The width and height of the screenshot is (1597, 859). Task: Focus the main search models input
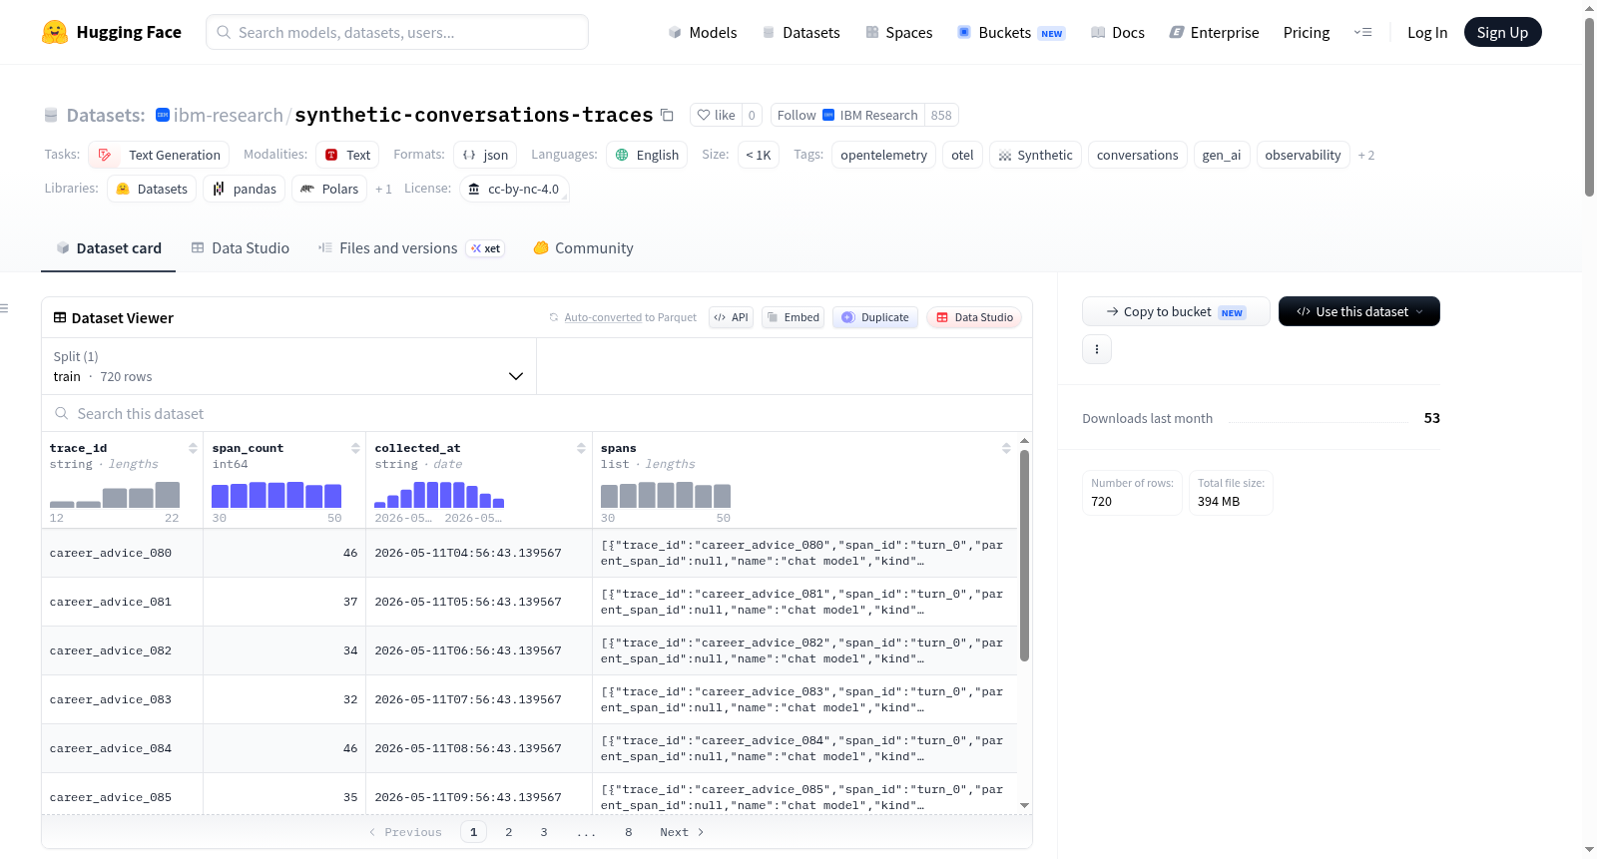397,32
